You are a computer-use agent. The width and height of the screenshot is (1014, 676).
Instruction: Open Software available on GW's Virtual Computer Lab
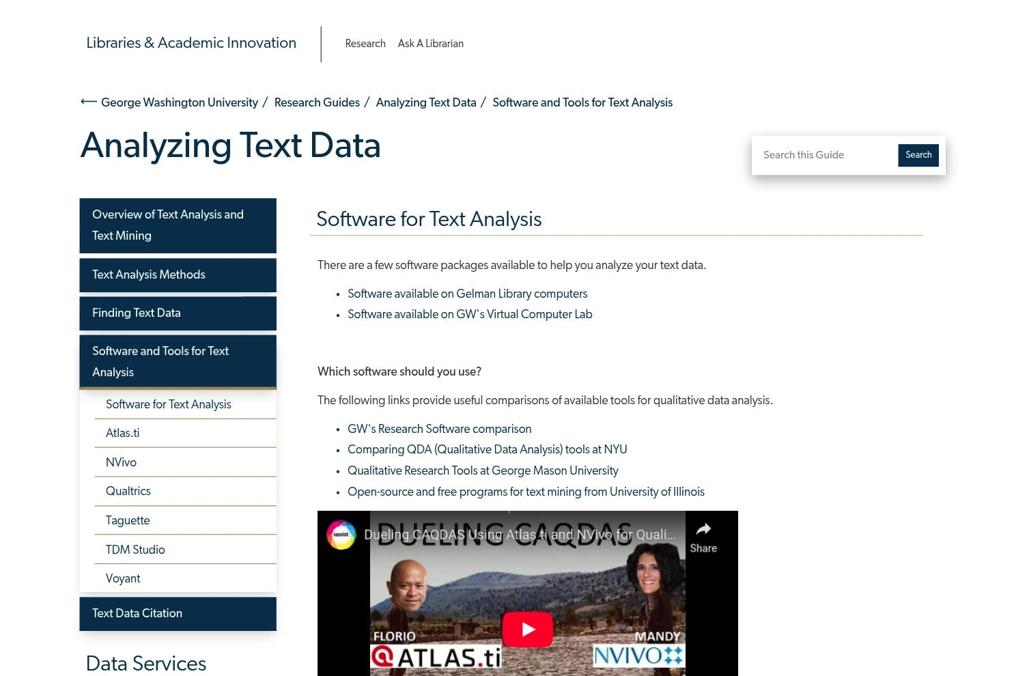[x=470, y=315]
